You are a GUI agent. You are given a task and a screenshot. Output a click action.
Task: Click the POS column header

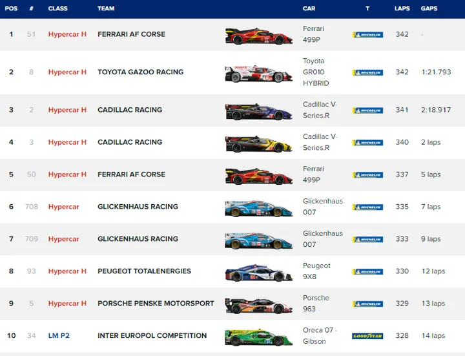[11, 8]
